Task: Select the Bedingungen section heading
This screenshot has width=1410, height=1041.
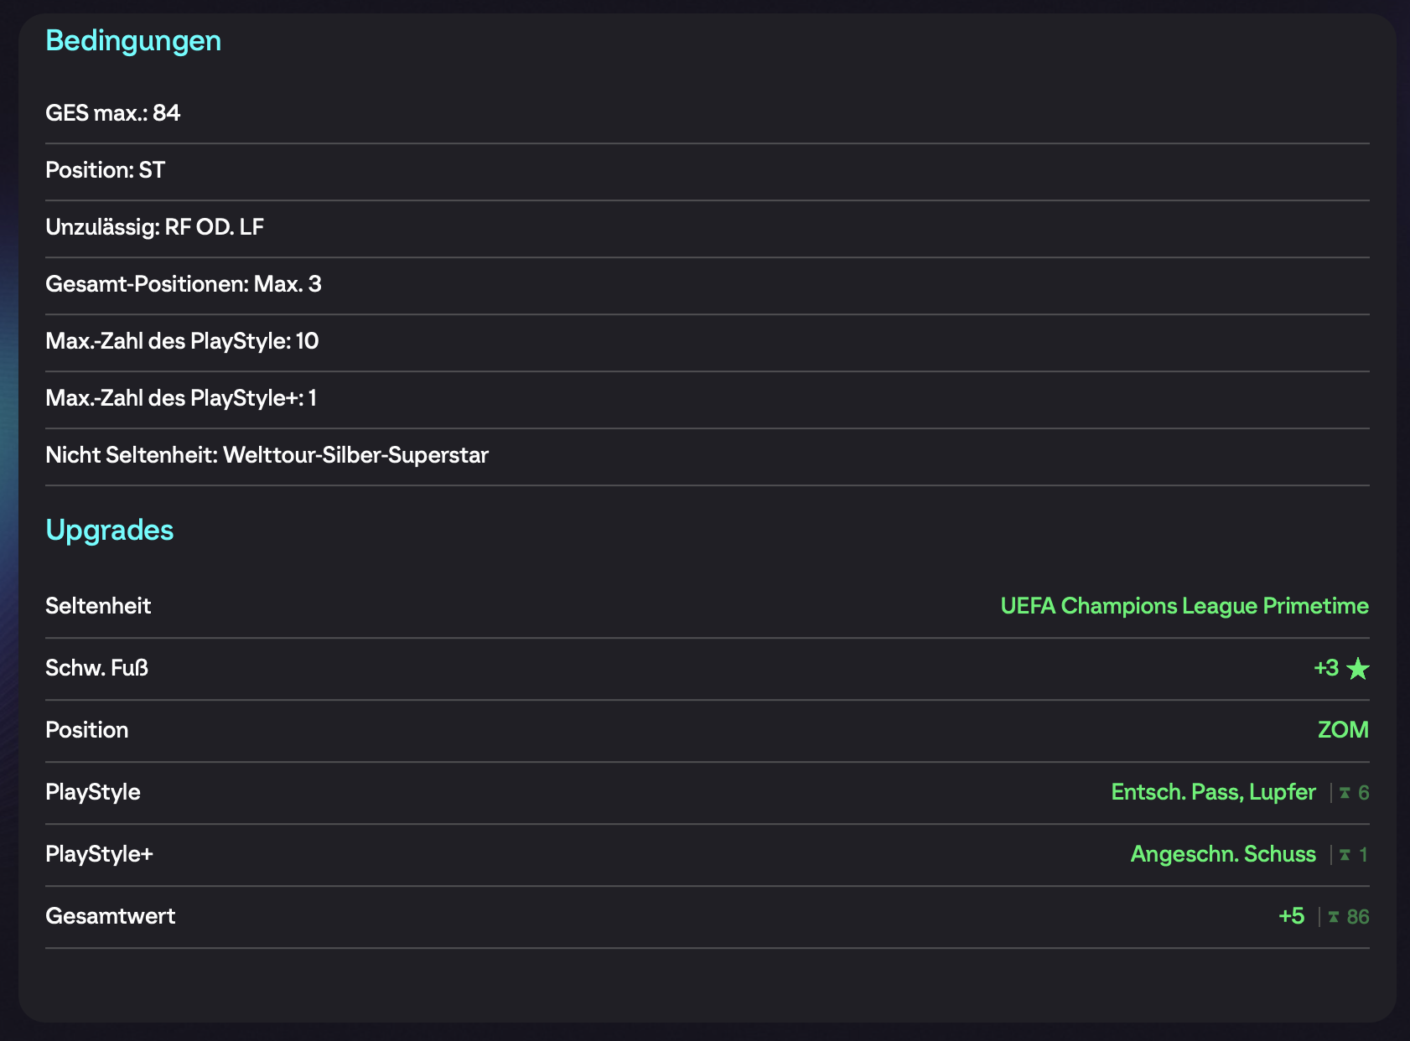Action: point(133,41)
